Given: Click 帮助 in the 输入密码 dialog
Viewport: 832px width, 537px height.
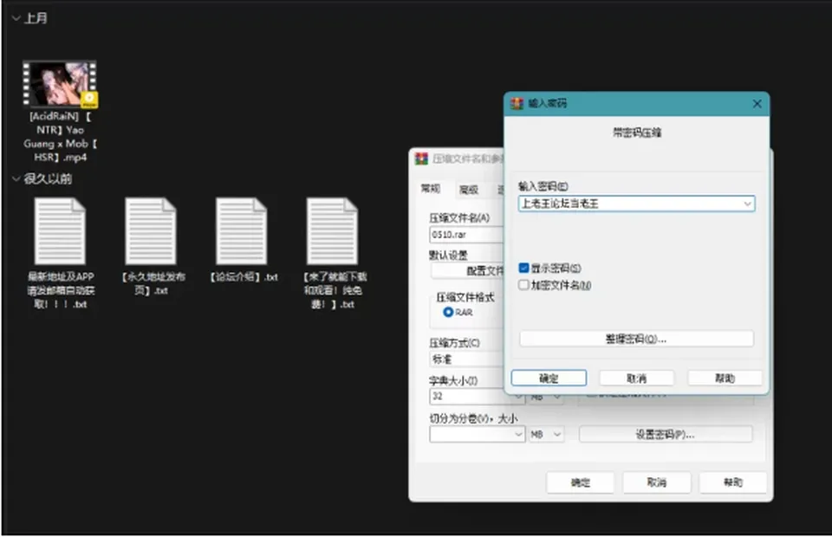Looking at the screenshot, I should click(x=725, y=378).
